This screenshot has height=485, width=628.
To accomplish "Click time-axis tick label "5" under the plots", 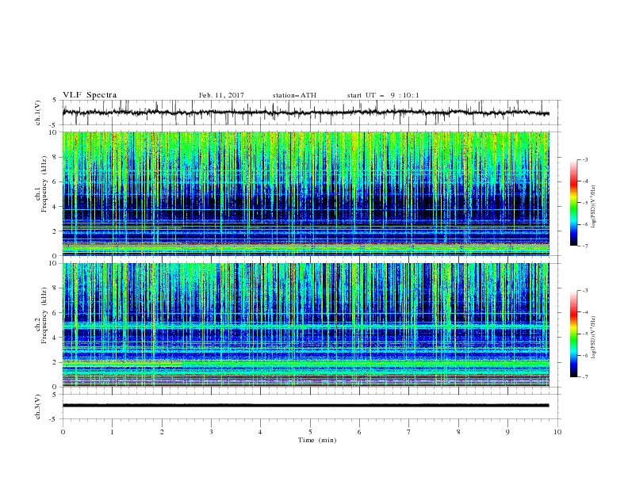I will pos(310,432).
